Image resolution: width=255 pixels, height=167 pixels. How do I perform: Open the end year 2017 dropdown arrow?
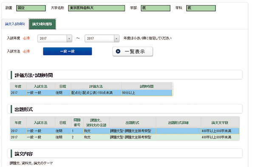[x=116, y=39]
